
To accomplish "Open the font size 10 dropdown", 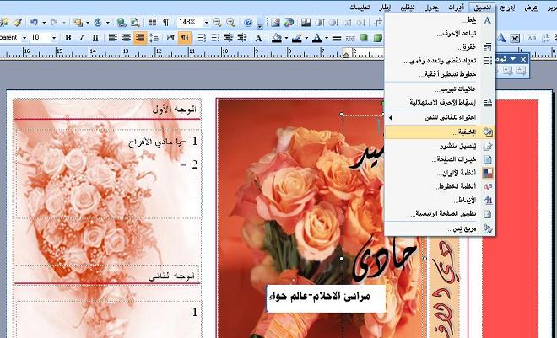I will pos(56,38).
